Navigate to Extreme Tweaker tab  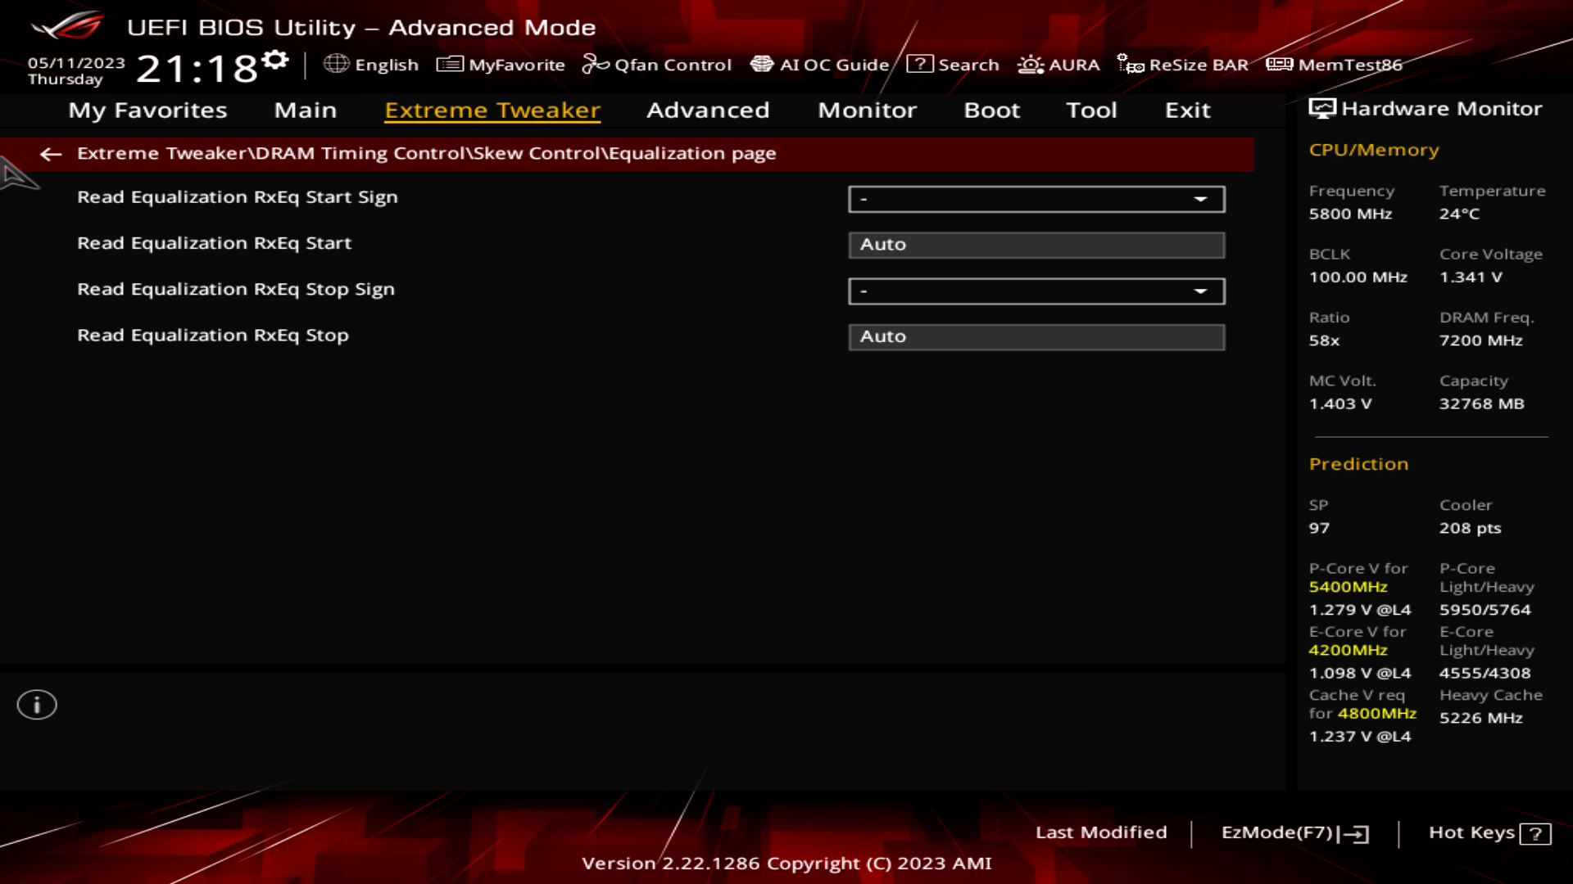(492, 109)
